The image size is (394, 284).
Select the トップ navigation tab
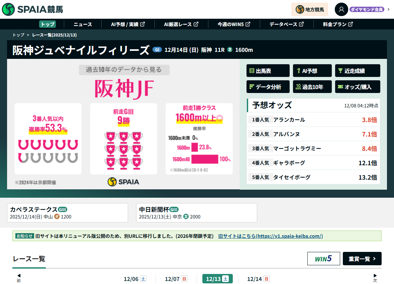(x=47, y=24)
